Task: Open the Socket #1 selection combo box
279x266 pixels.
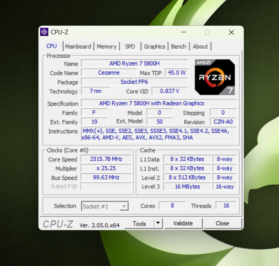Action: (105, 206)
